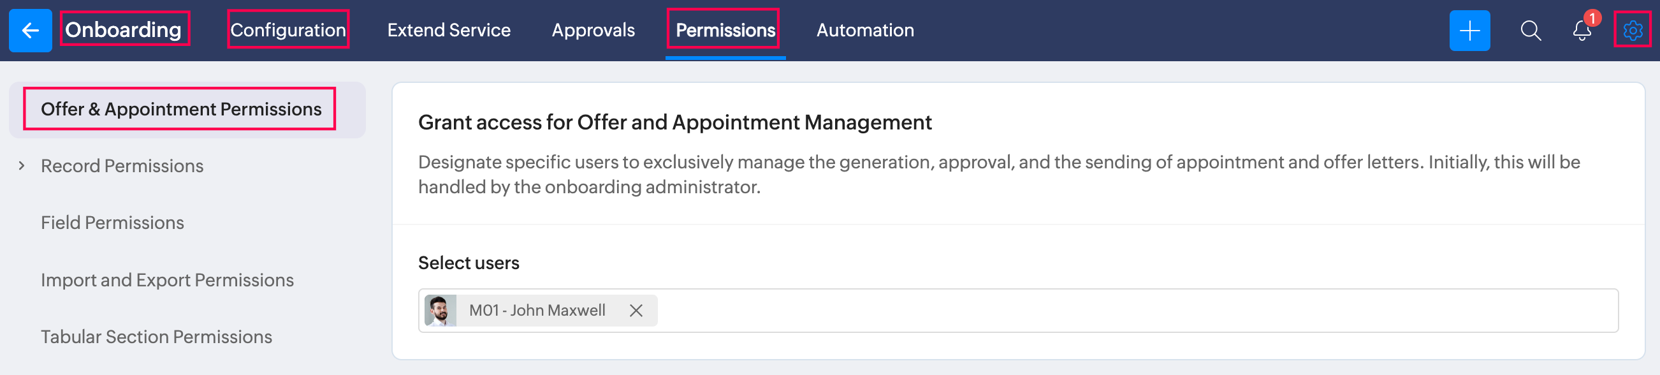This screenshot has width=1660, height=375.
Task: Go to the Approvals tab
Action: point(593,30)
